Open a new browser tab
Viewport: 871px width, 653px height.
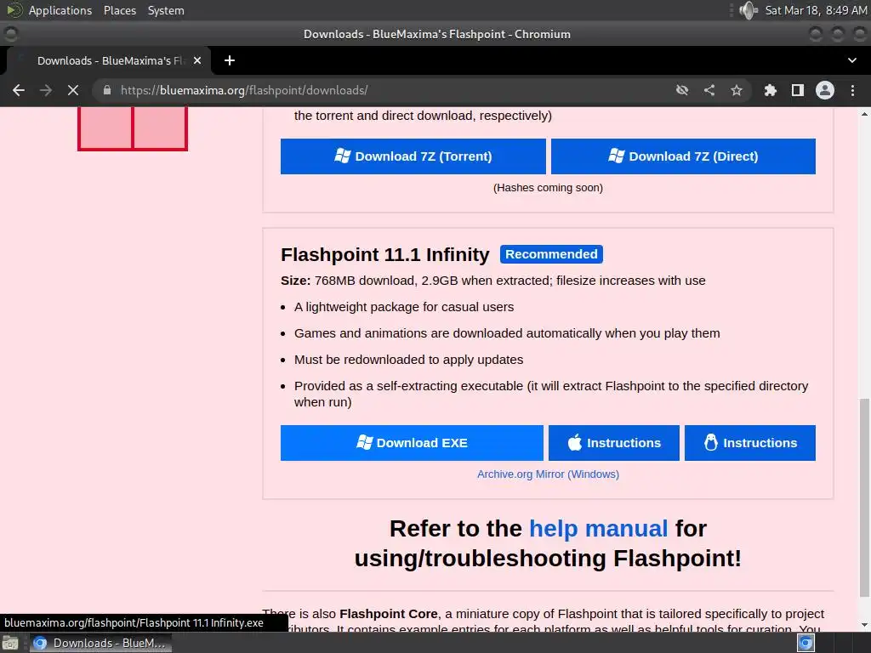(230, 60)
